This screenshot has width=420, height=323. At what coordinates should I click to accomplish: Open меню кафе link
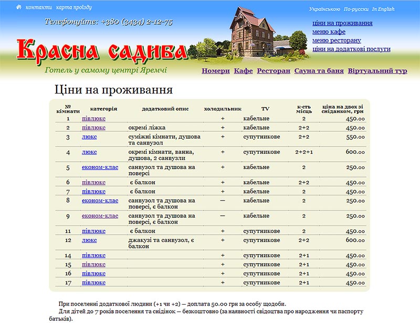click(329, 32)
